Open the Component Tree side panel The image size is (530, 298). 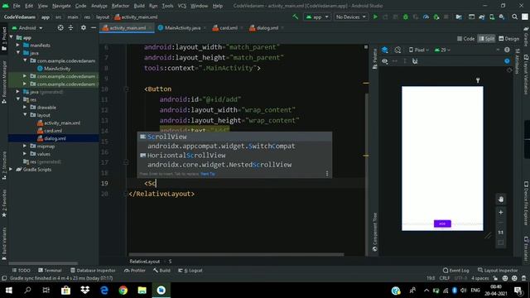pyautogui.click(x=374, y=232)
